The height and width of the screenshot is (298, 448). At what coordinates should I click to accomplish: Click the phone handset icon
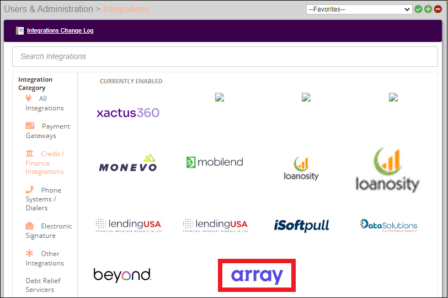click(29, 190)
